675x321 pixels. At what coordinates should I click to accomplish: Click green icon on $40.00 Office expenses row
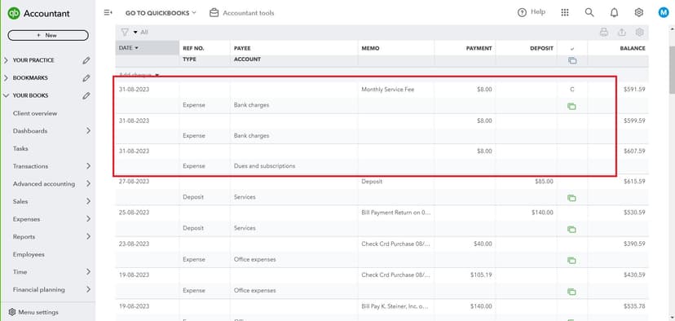571,261
